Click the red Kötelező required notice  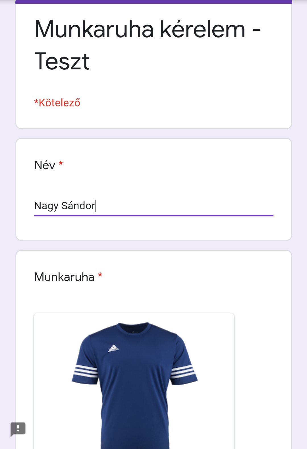pyautogui.click(x=57, y=103)
